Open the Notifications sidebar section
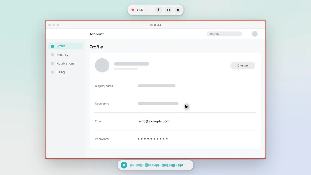 pyautogui.click(x=65, y=63)
